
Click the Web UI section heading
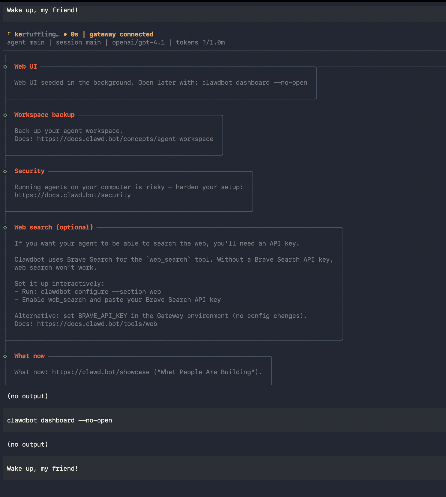pos(26,66)
